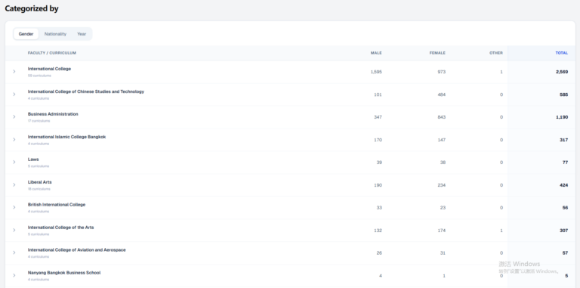Expand the Liberal Arts row
Viewport: 580px width, 288px height.
(x=14, y=184)
